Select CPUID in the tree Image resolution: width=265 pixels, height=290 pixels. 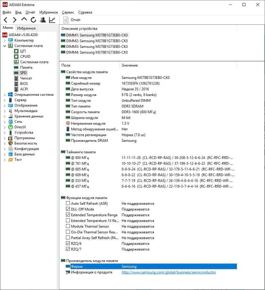(x=25, y=56)
